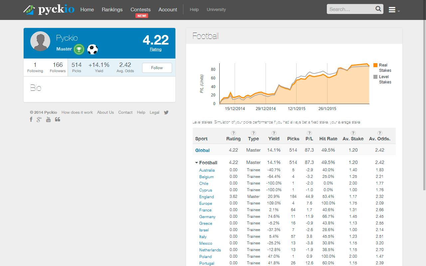Open the Legal footer link

click(154, 112)
